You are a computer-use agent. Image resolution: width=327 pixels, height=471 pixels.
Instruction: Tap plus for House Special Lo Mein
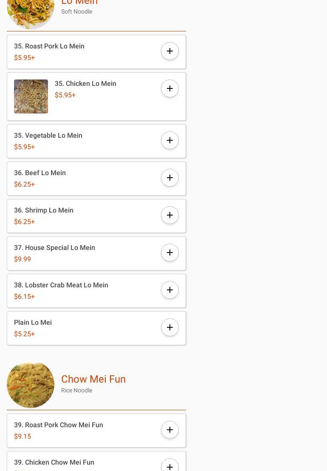click(170, 253)
